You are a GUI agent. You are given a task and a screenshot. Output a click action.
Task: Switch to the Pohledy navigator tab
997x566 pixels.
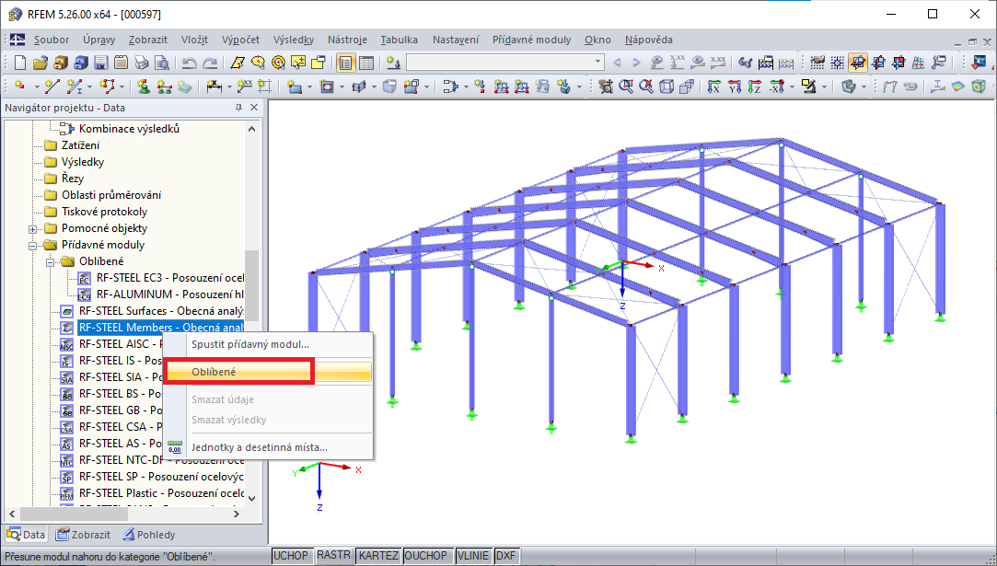[x=149, y=535]
